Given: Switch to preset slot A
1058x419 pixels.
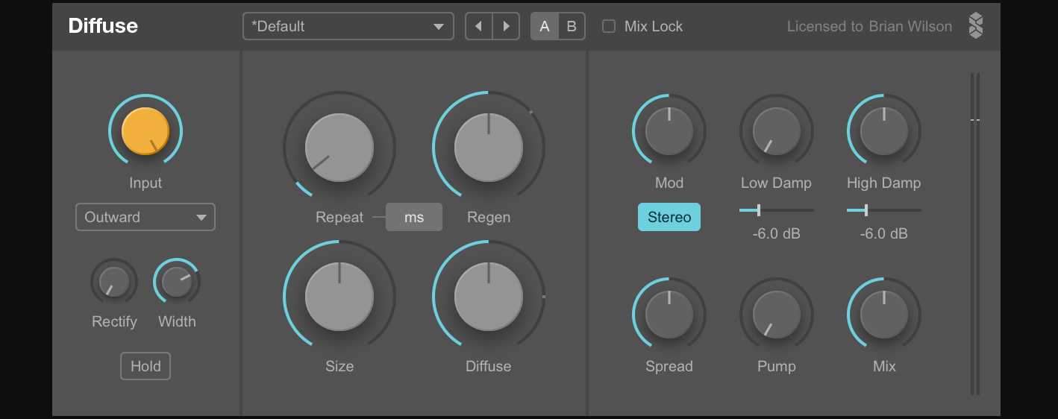Looking at the screenshot, I should click(545, 26).
